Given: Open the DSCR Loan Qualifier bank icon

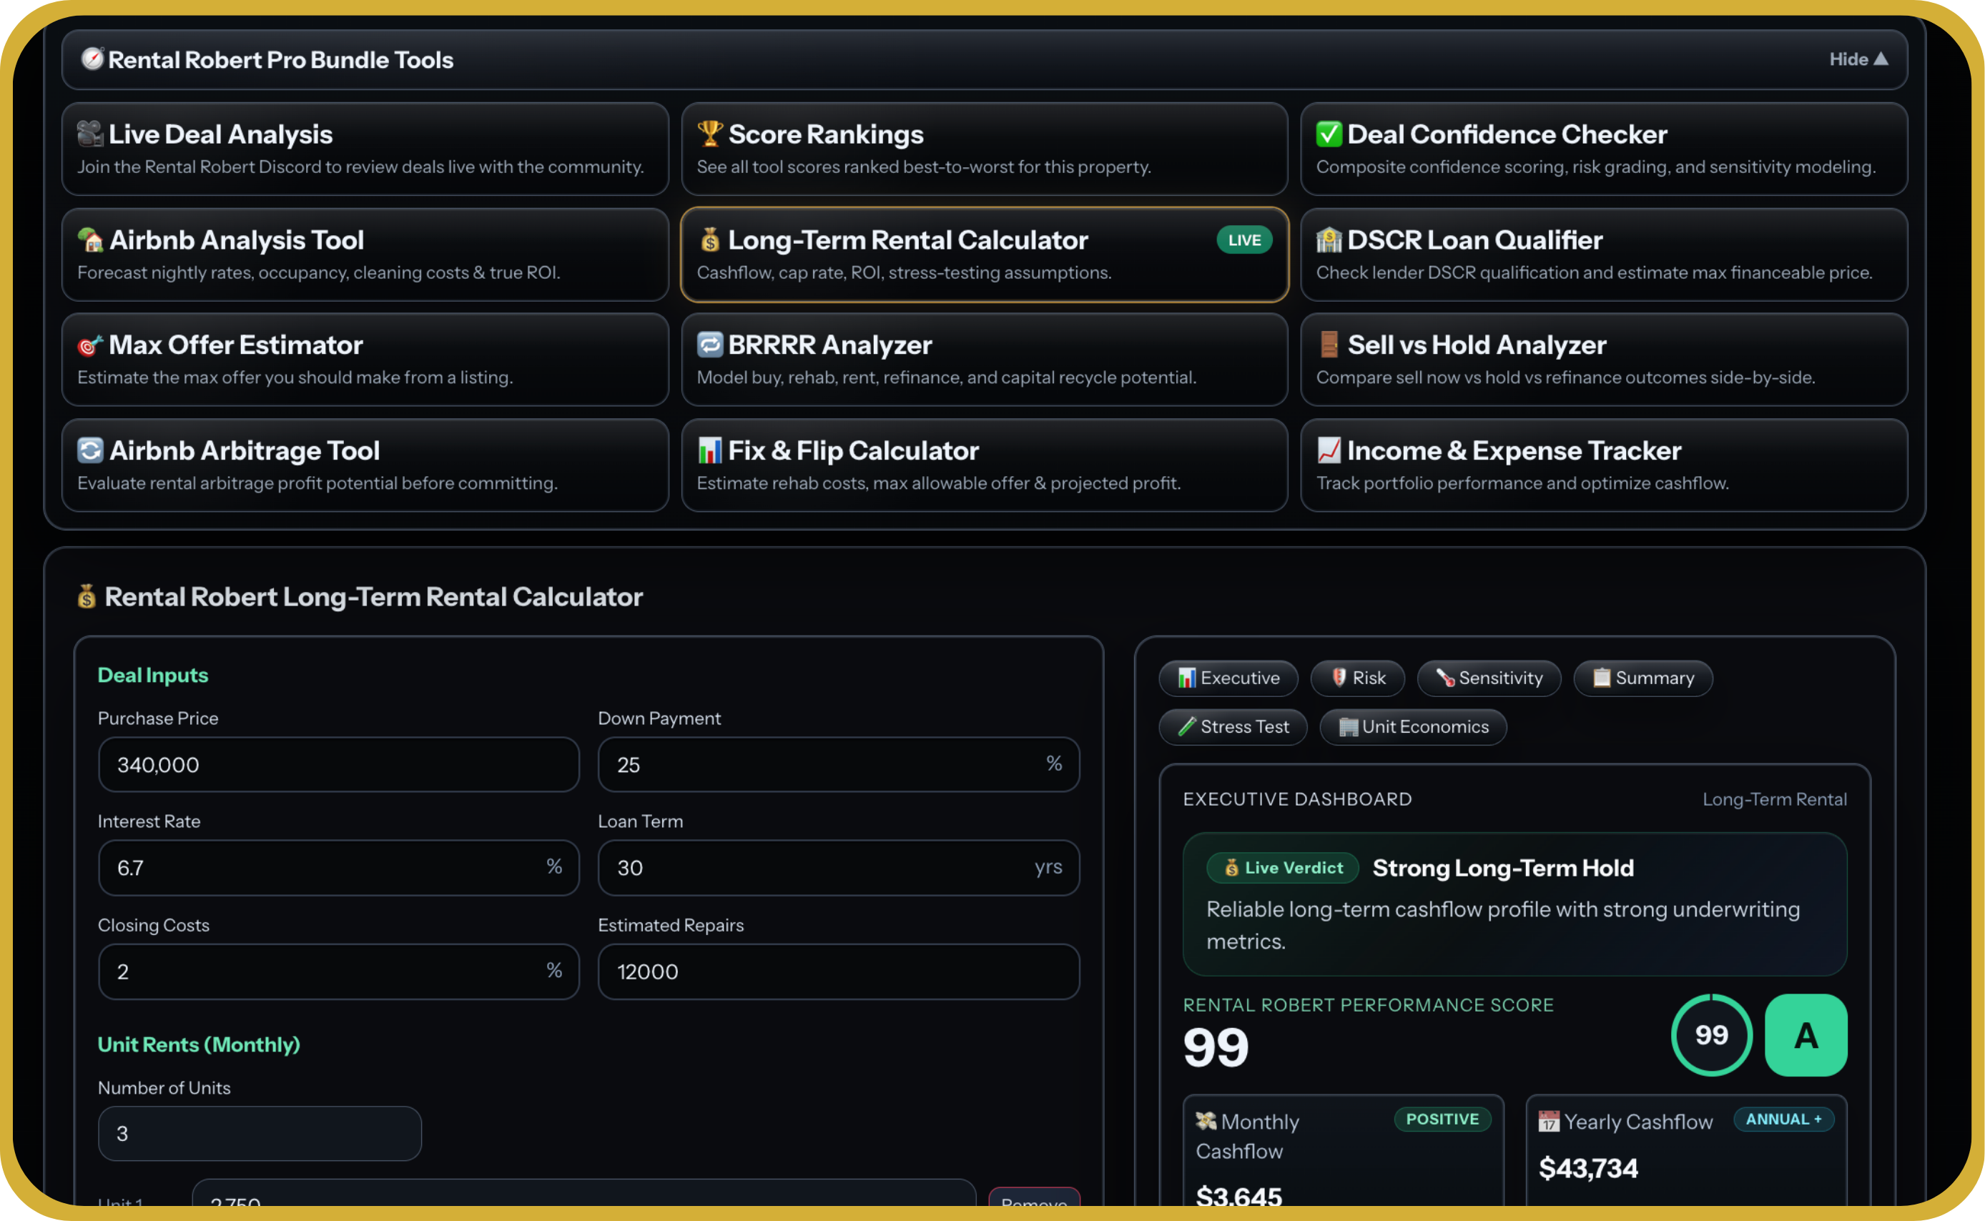Looking at the screenshot, I should point(1329,239).
